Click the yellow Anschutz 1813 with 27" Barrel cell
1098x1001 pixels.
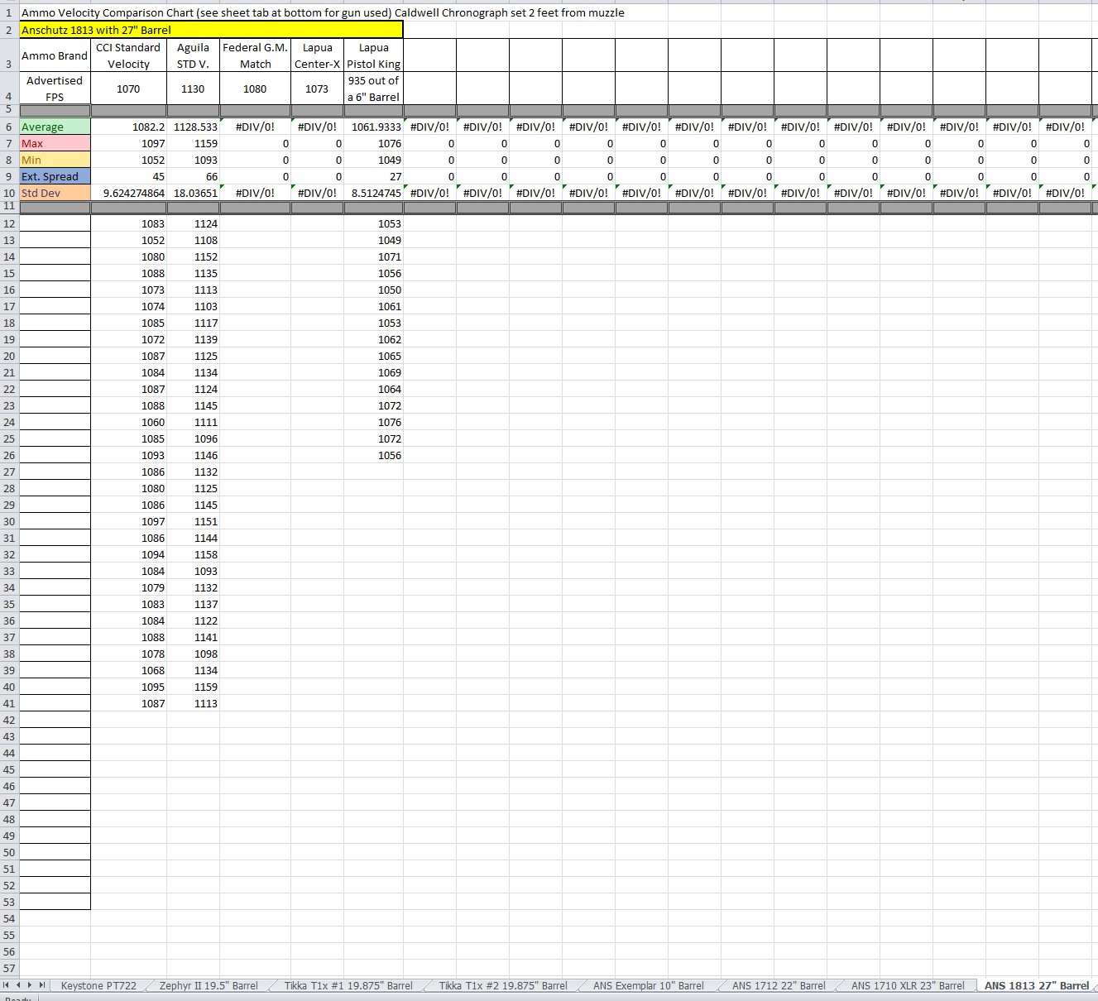[x=211, y=30]
